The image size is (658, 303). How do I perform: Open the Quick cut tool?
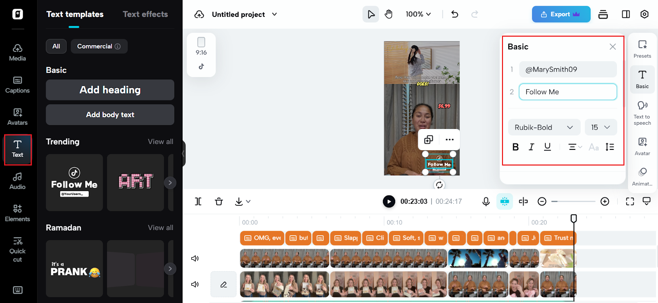(x=17, y=249)
